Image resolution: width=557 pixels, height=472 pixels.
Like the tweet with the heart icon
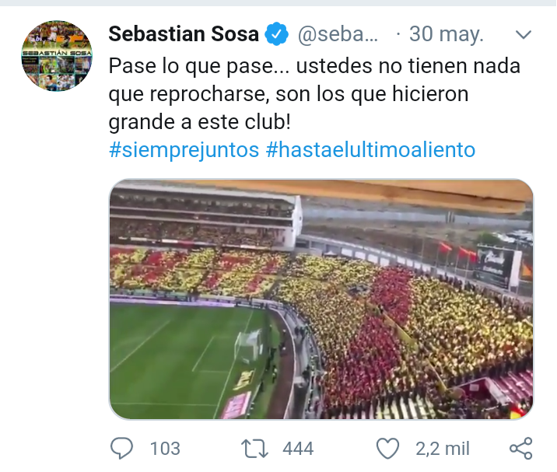(387, 448)
